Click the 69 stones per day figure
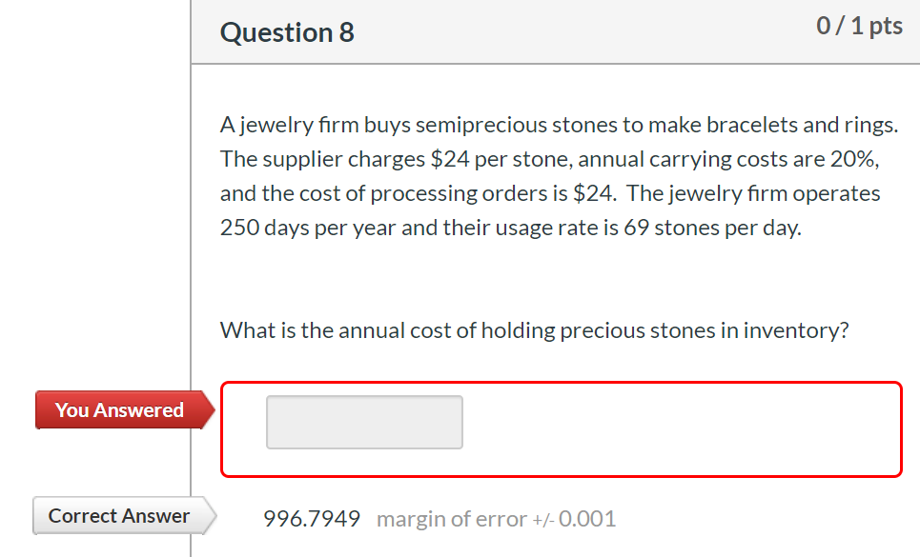The image size is (920, 557). coord(705,227)
